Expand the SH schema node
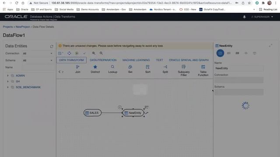 click(8, 82)
